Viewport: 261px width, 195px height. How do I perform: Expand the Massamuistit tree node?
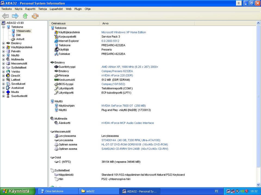point(3,63)
